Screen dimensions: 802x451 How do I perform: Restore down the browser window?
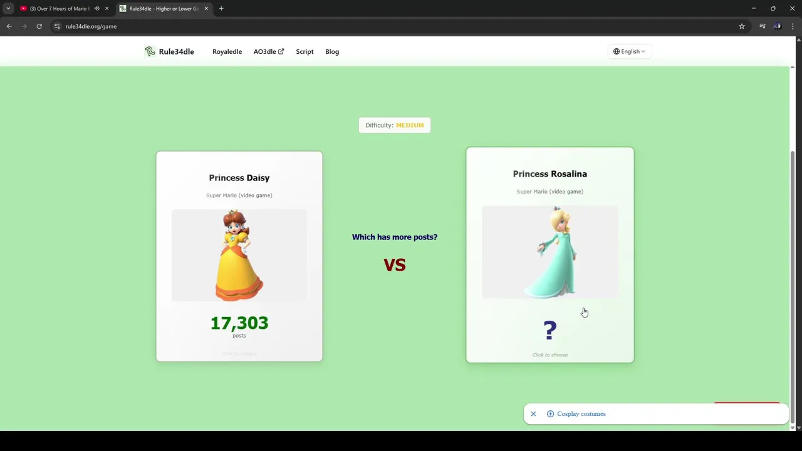click(x=773, y=9)
